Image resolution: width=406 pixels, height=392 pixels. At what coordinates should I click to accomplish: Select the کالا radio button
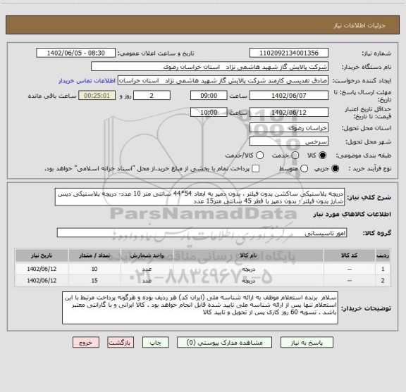coord(323,156)
